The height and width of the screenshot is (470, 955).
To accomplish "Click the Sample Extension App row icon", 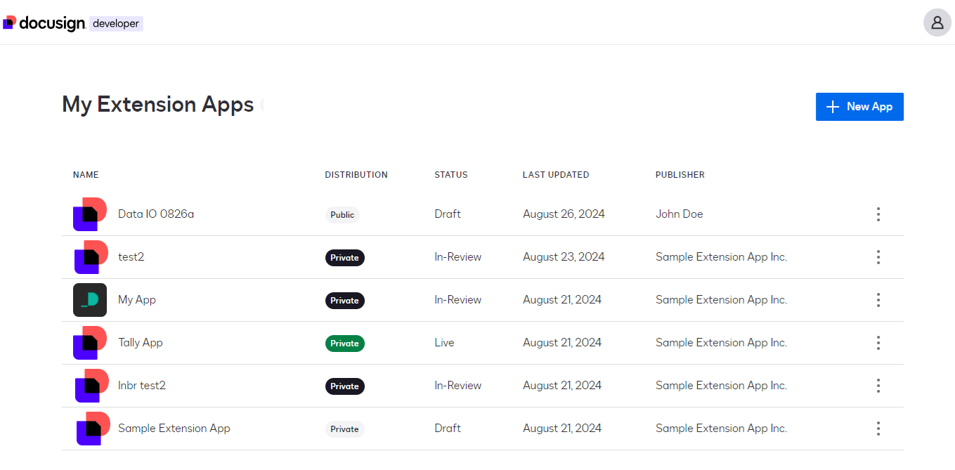I will [93, 429].
